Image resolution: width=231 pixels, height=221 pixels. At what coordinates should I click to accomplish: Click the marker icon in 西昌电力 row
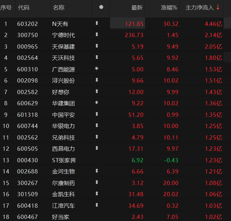[x=97, y=148]
